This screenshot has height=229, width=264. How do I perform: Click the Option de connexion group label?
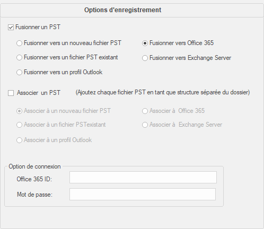[x=34, y=166]
